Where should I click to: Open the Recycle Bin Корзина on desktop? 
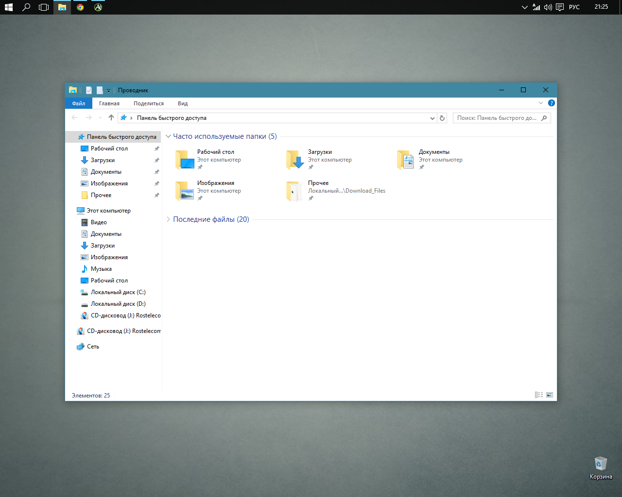pos(601,468)
